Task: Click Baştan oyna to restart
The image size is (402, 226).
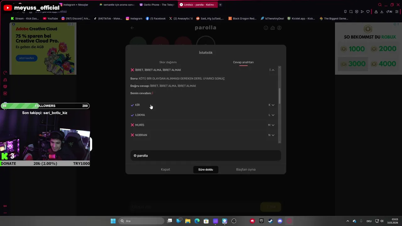Action: click(246, 169)
